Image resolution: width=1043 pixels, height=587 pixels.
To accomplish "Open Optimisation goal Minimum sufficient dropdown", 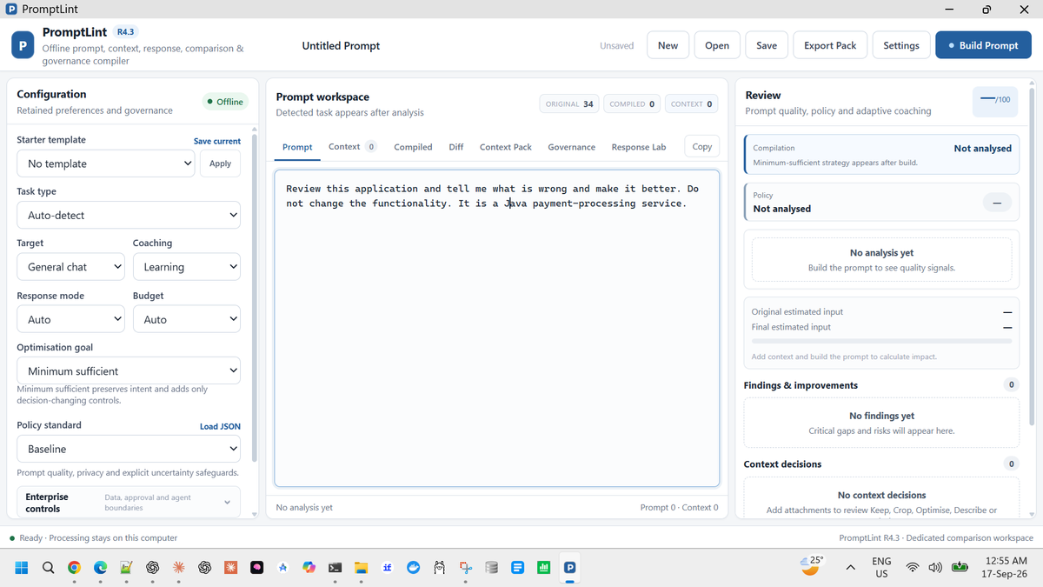I will coord(129,370).
